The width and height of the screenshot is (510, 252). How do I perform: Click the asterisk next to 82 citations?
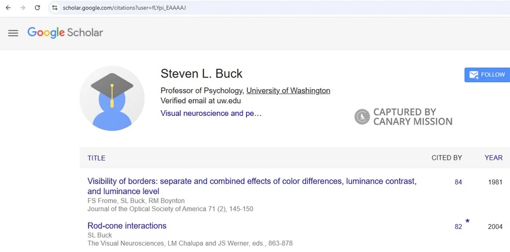(x=467, y=222)
